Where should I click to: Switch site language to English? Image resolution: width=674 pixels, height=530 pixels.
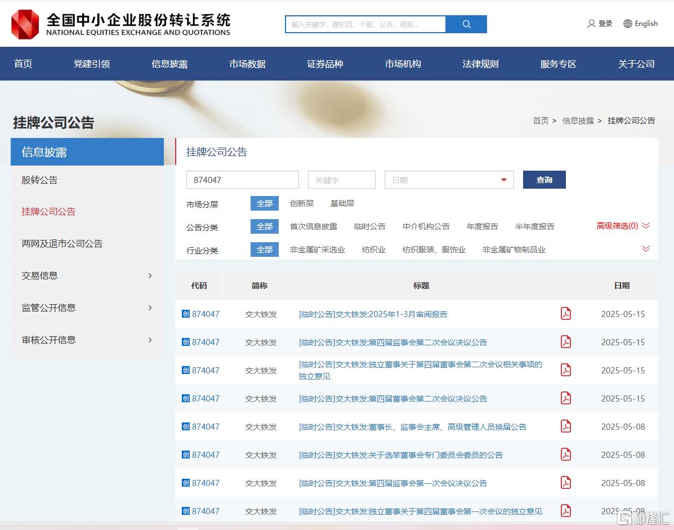646,24
